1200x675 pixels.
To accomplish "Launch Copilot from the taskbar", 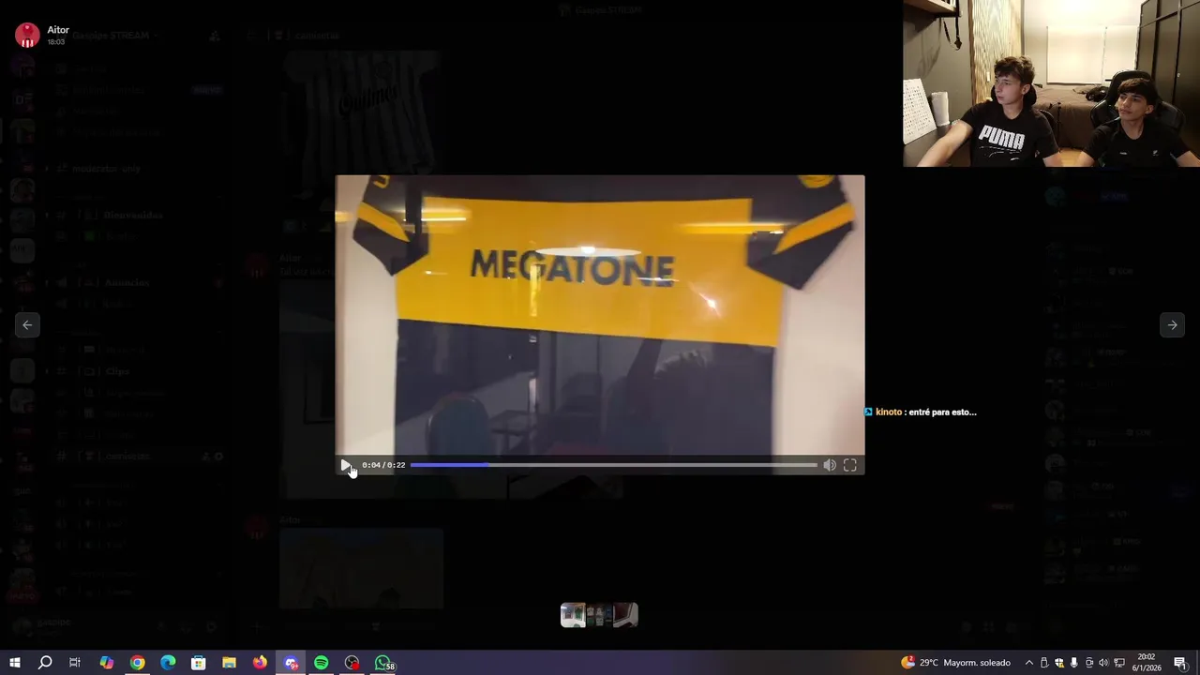I will (106, 663).
